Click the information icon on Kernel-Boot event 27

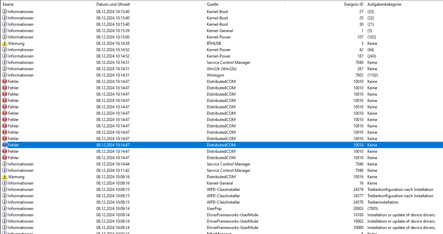4,11
